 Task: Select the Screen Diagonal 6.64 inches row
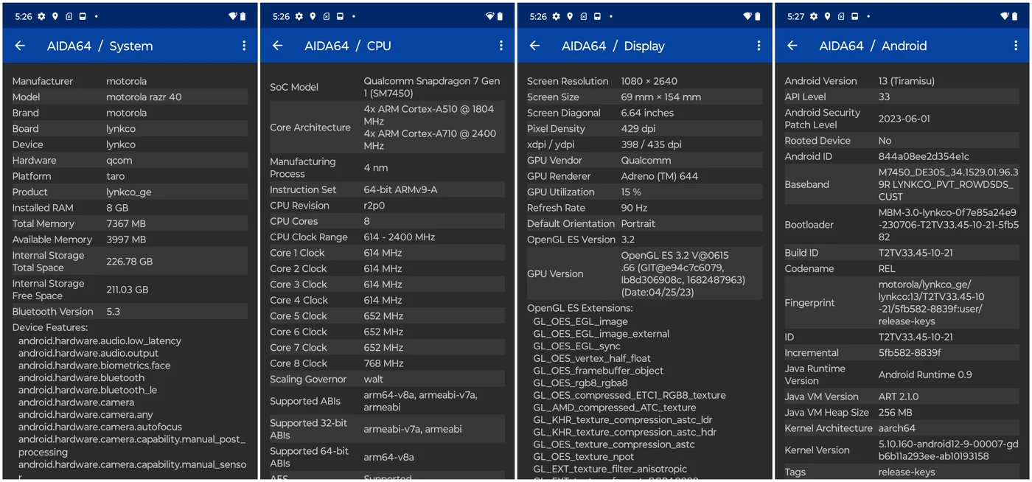(644, 113)
